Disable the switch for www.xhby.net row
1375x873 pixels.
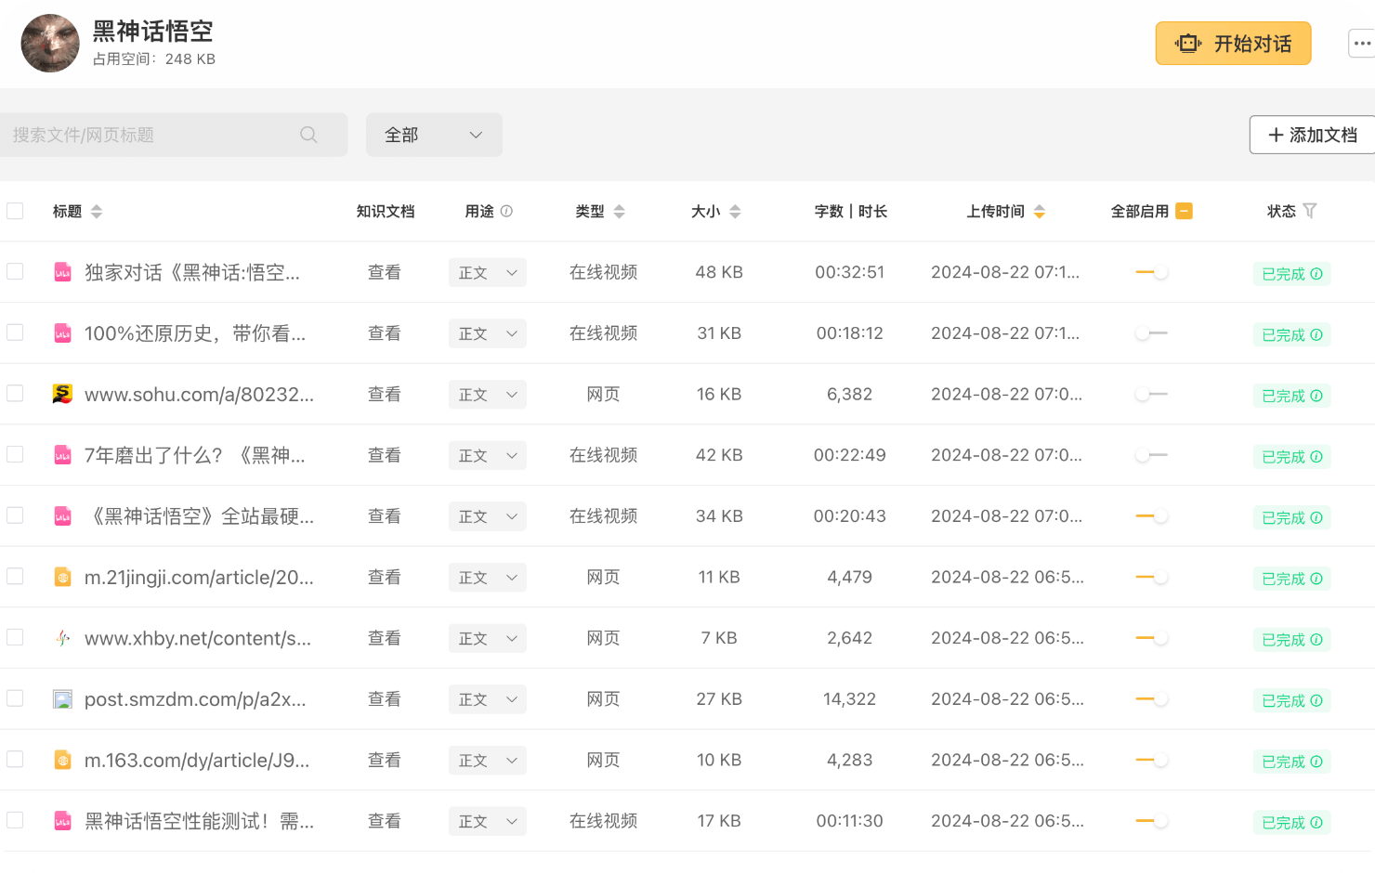click(x=1152, y=638)
